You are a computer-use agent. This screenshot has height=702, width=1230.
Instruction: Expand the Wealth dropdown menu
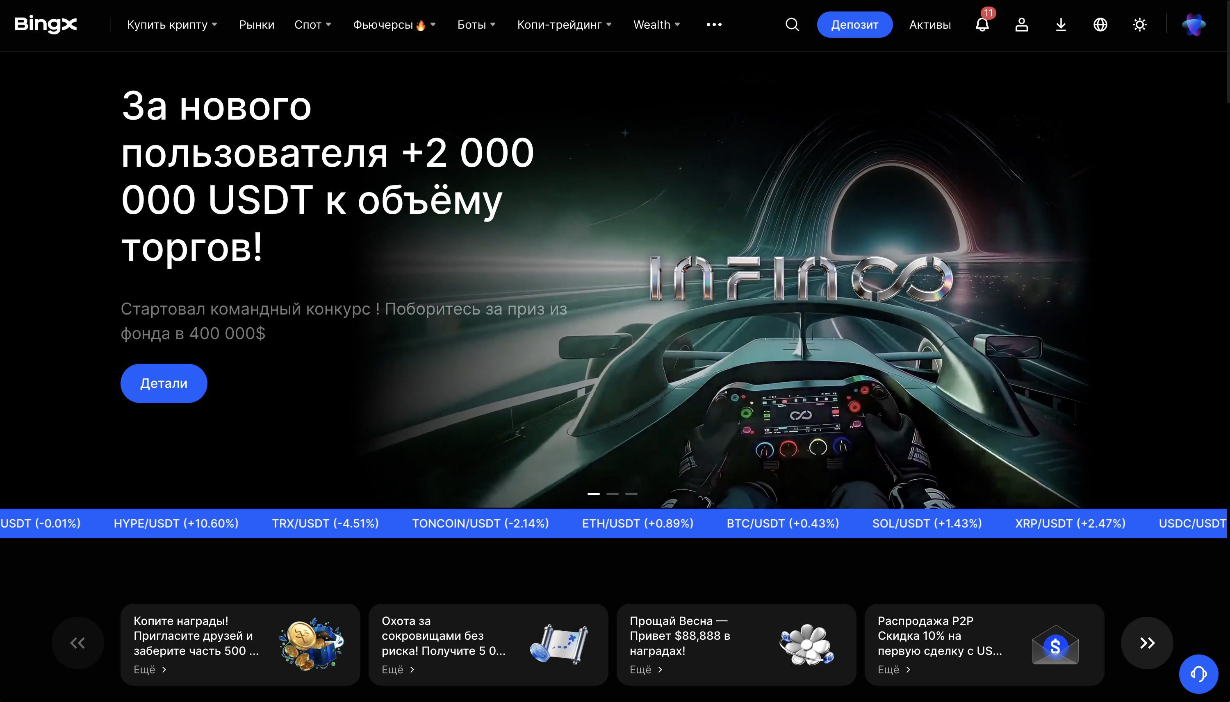click(x=657, y=25)
